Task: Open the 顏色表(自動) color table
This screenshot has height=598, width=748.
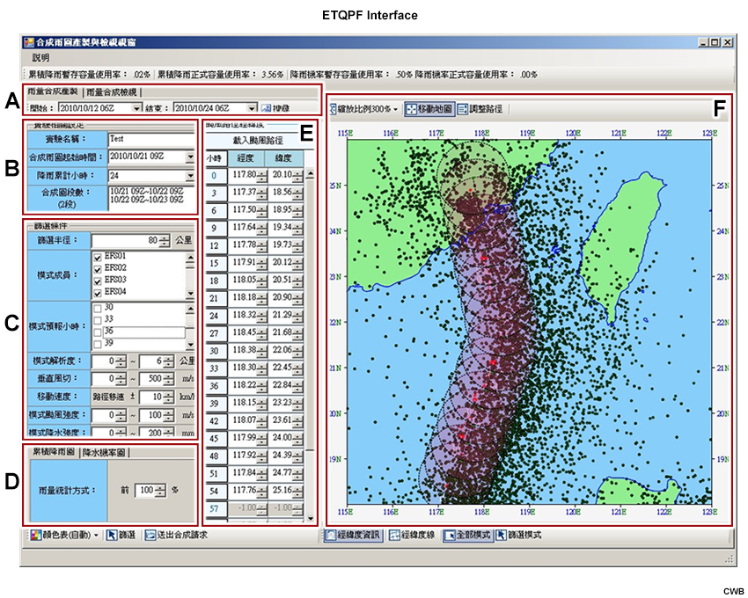Action: point(64,535)
